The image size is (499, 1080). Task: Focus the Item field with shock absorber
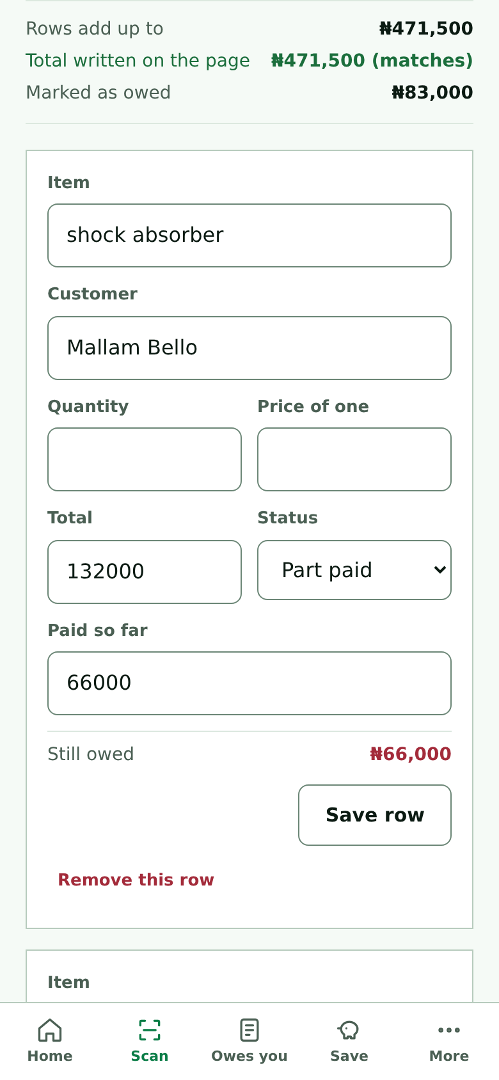[249, 235]
